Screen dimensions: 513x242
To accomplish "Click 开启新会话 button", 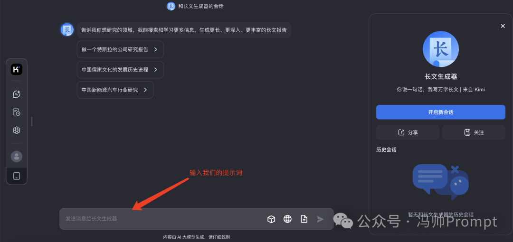I will point(441,112).
